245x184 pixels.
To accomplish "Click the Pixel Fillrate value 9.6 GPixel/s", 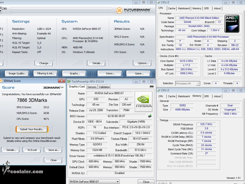I will click(x=97, y=139).
